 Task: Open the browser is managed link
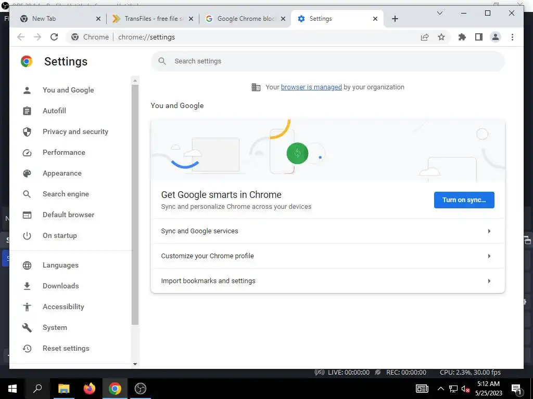pyautogui.click(x=311, y=87)
